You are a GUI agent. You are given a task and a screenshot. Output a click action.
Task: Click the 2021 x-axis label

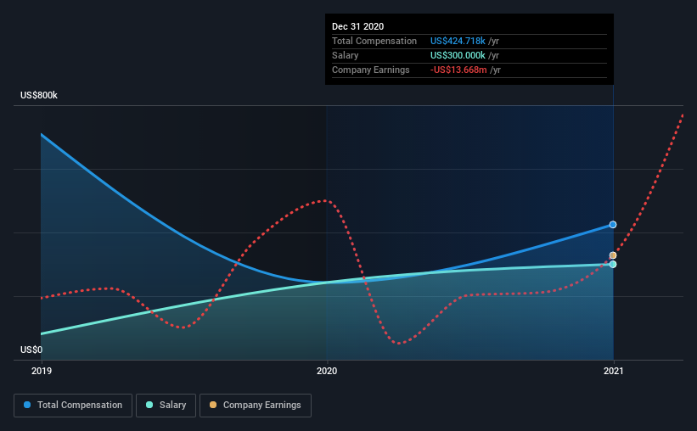click(x=614, y=371)
